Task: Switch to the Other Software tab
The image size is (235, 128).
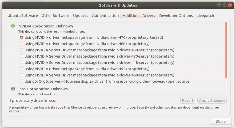Action: pyautogui.click(x=55, y=15)
